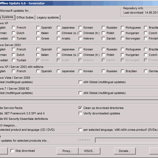The image size is (158, 158).
Task: Check French under Windows XP
Action: pos(13,28)
